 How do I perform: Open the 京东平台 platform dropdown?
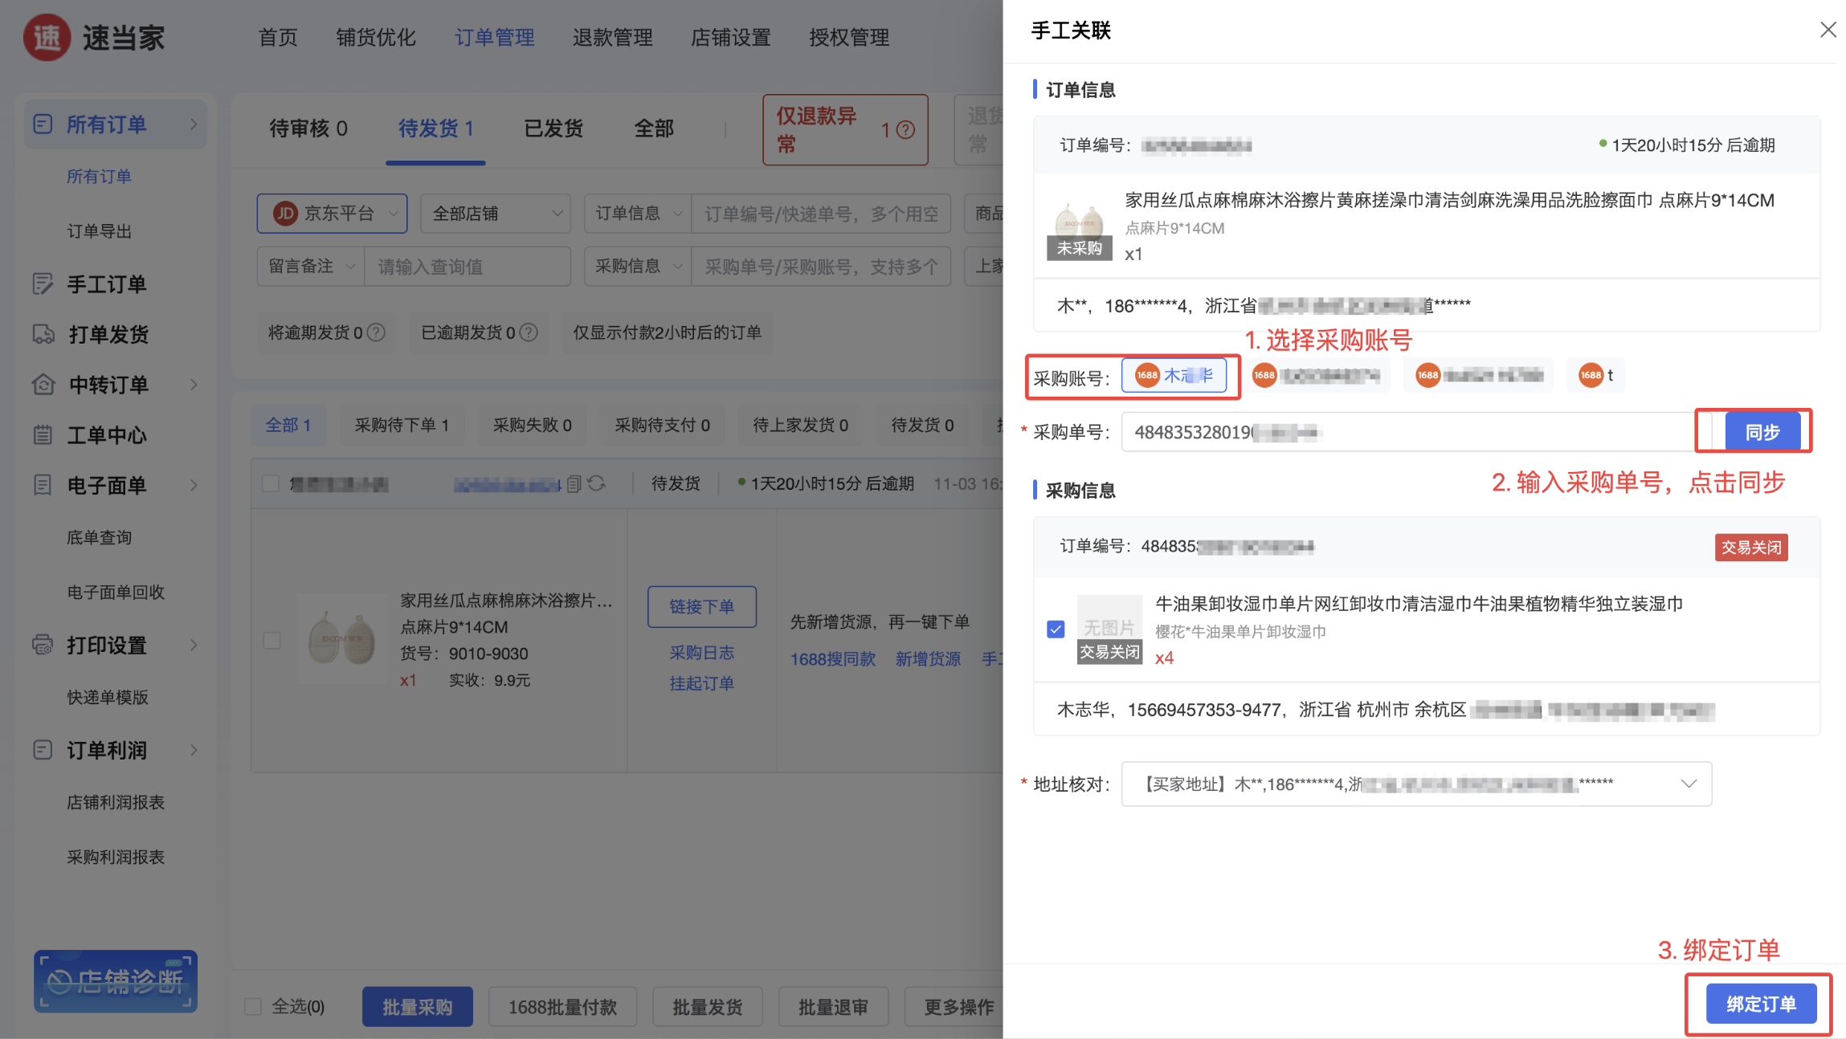point(332,214)
